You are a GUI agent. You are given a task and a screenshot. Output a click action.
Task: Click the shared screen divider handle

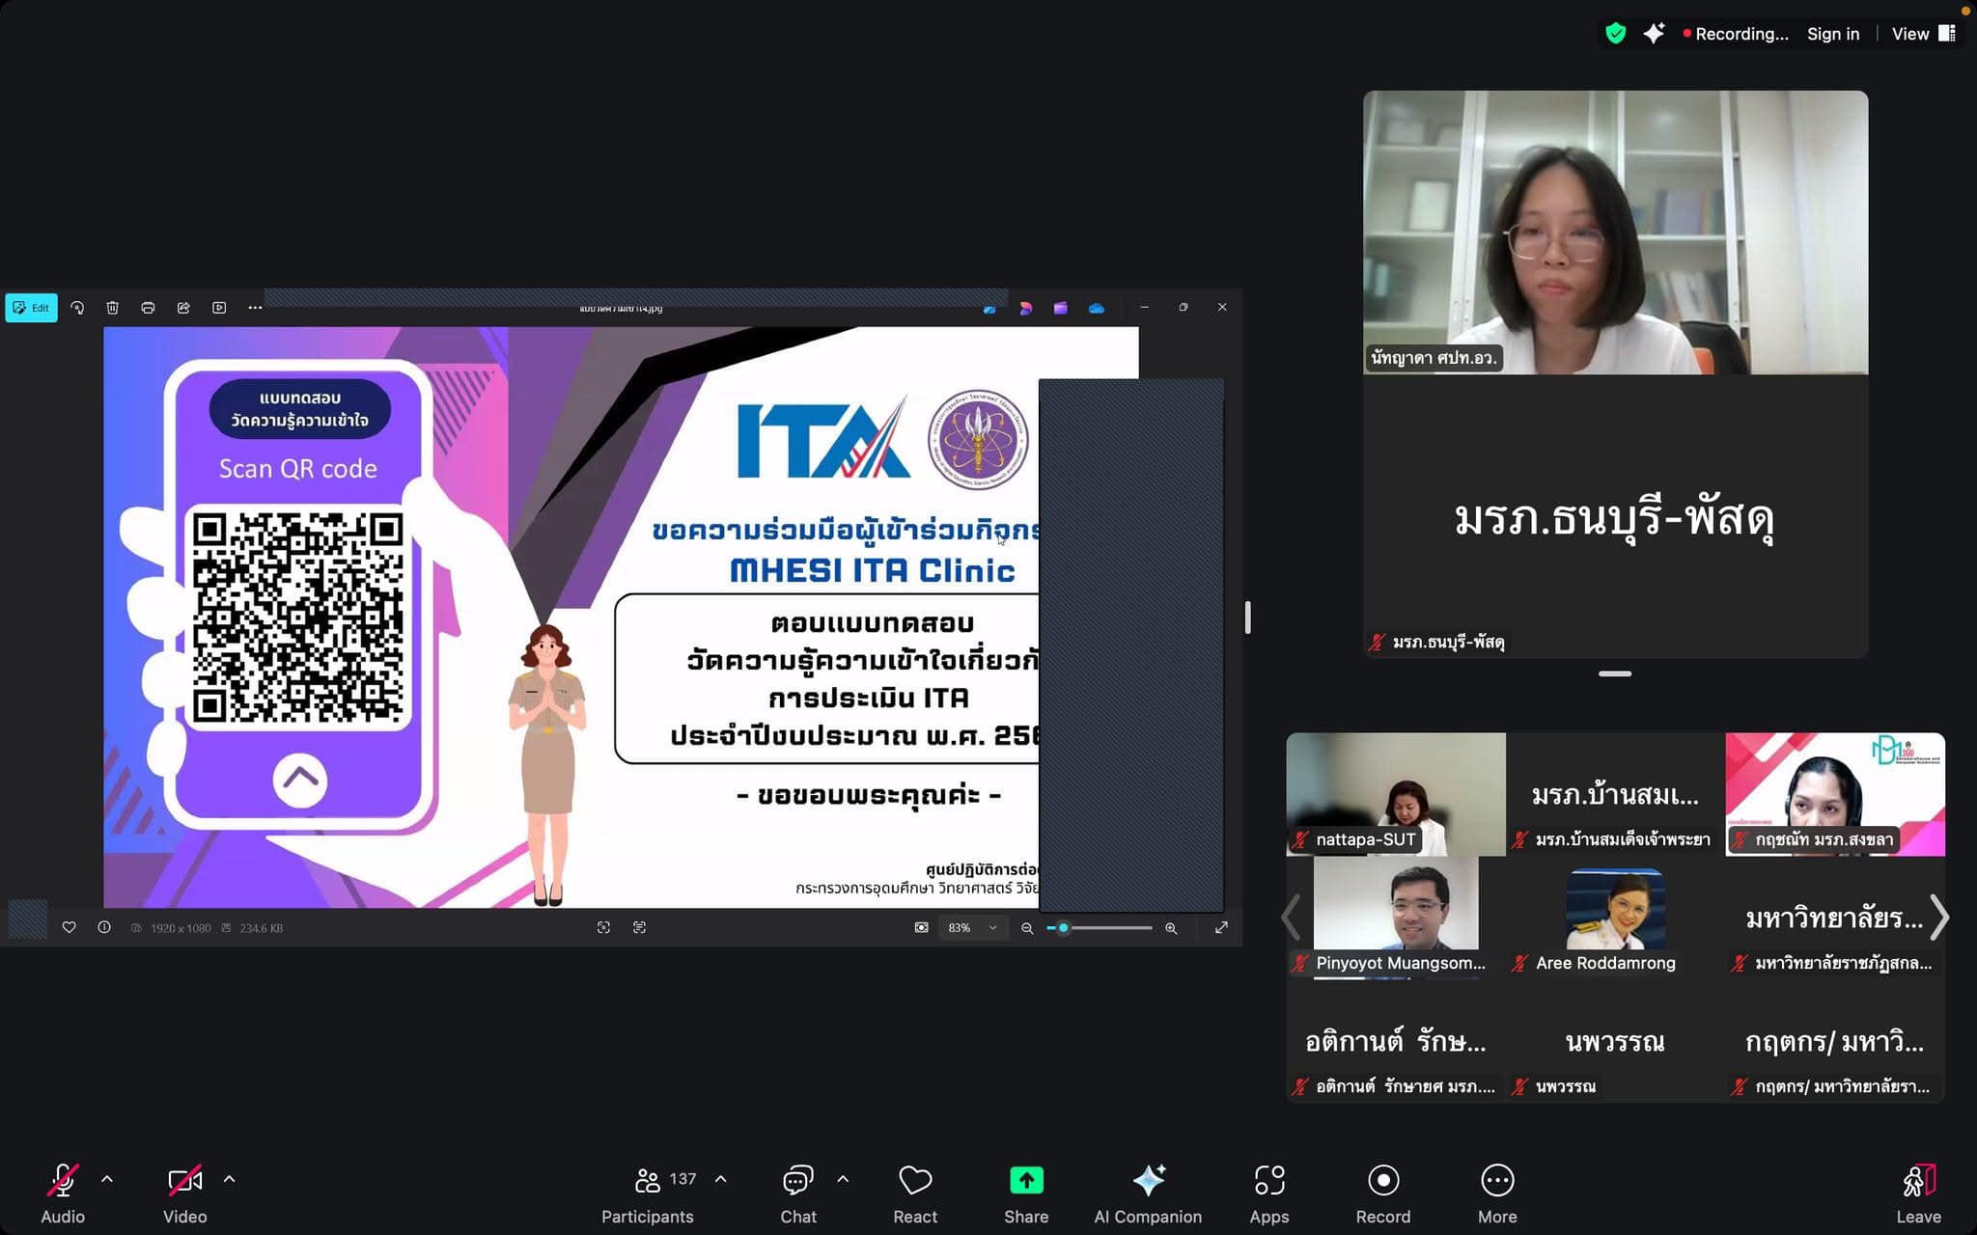pos(1248,617)
